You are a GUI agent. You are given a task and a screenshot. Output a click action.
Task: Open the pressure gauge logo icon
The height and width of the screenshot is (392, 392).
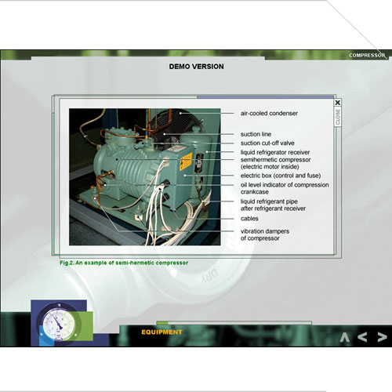[62, 323]
